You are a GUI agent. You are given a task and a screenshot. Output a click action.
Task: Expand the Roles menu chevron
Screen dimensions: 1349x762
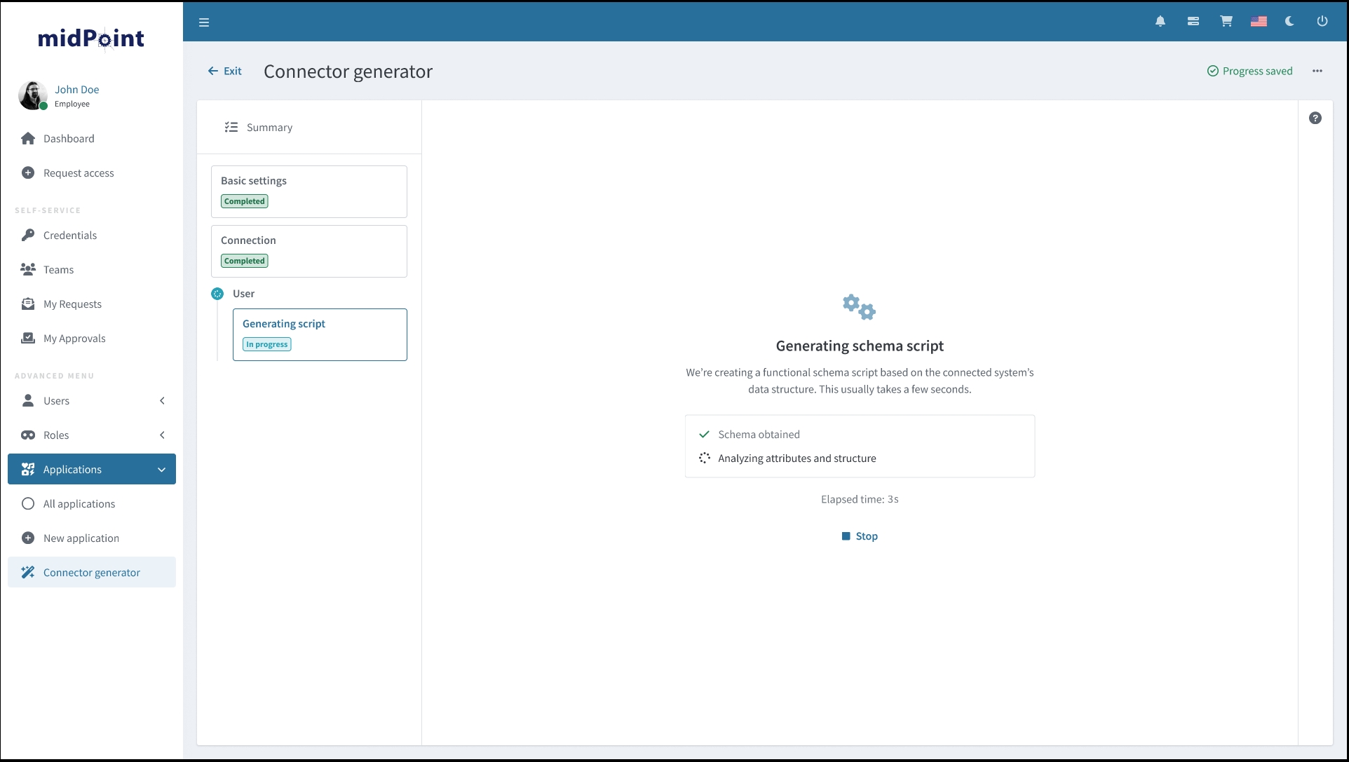click(162, 435)
